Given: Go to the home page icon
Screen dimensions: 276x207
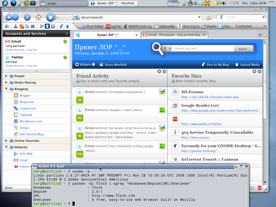Looking at the screenshot, I should point(38,17).
